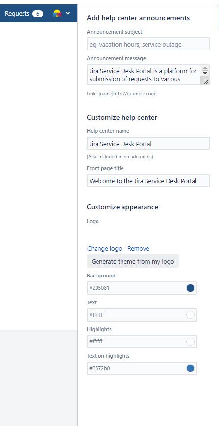Click the Text on highlights #3572b0 field
219x426 pixels.
coord(142,369)
